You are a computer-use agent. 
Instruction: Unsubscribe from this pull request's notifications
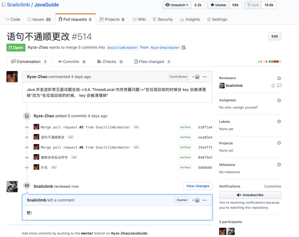(250, 195)
